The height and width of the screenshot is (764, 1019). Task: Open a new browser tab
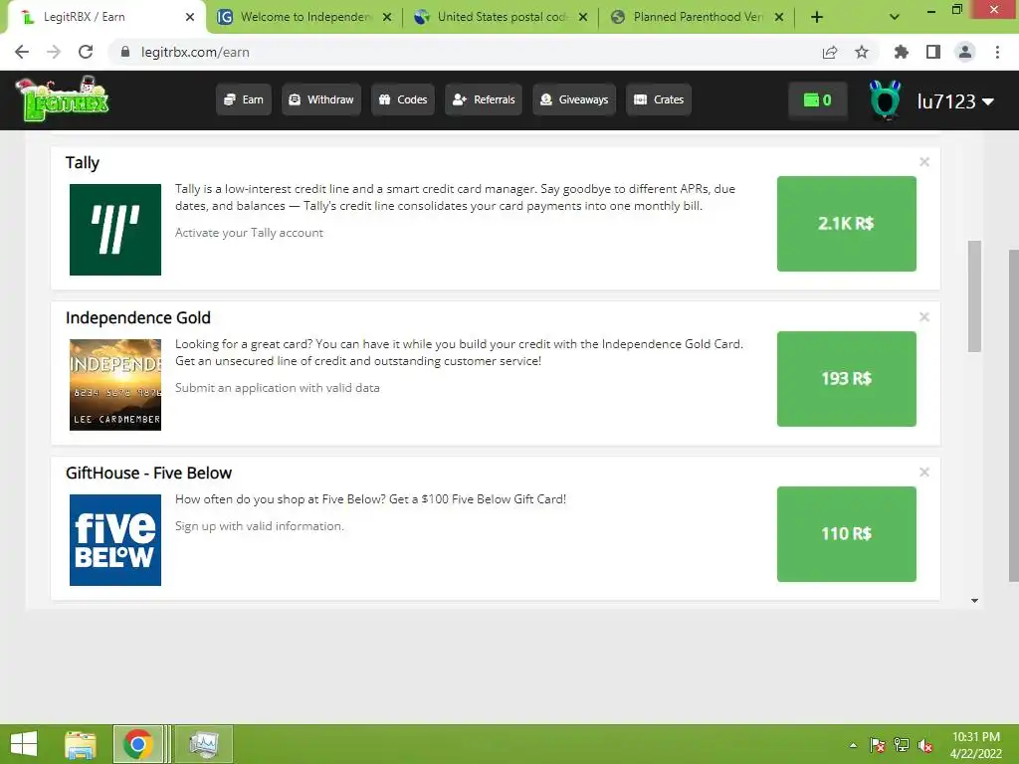point(817,17)
